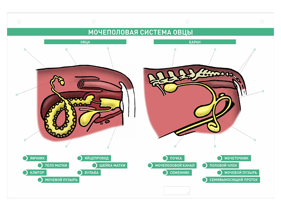The height and width of the screenshot is (211, 281).
Task: Click the ОВЦА section header
Action: tap(85, 42)
